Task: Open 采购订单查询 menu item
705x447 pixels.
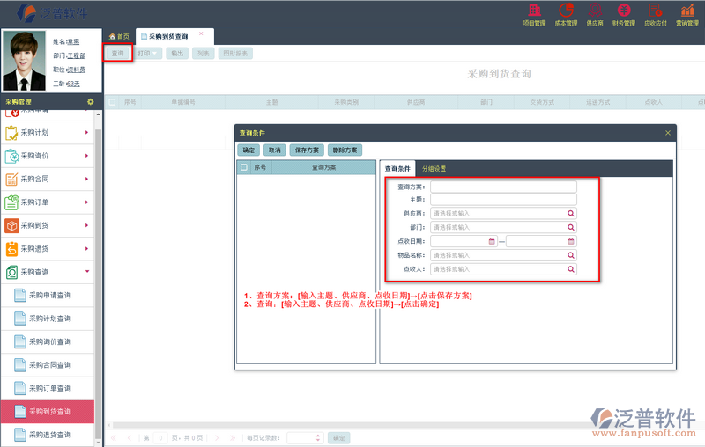Action: click(x=48, y=388)
